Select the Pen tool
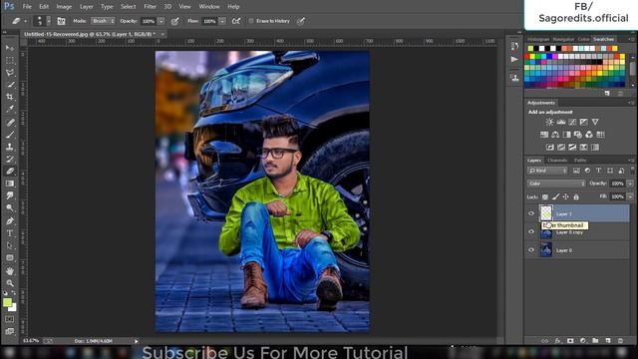Image resolution: width=638 pixels, height=359 pixels. coord(10,221)
